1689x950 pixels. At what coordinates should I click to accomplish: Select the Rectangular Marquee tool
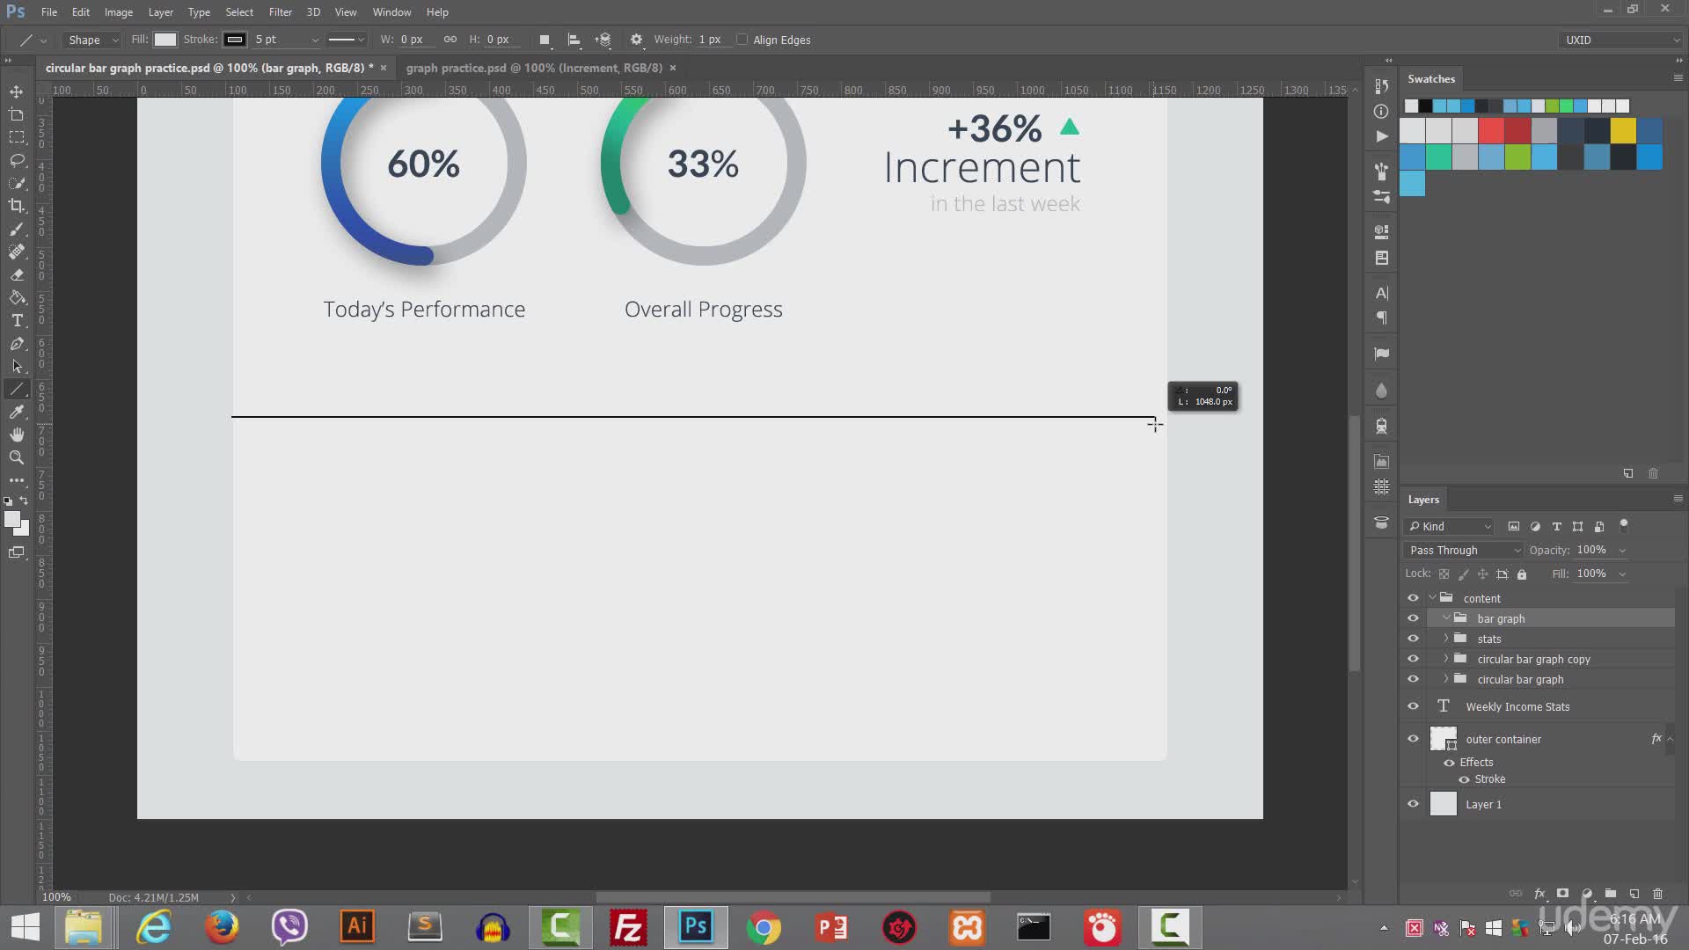(x=17, y=137)
